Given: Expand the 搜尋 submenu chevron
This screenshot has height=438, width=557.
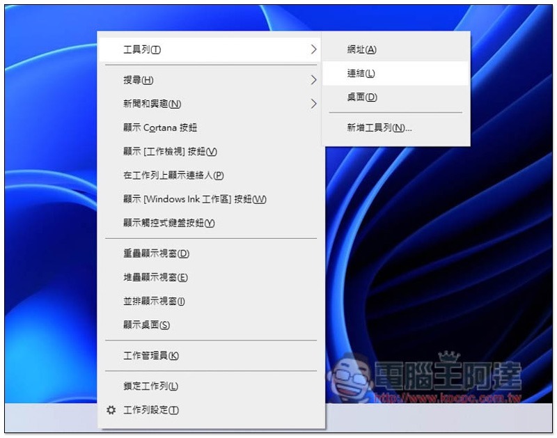Looking at the screenshot, I should (x=313, y=80).
